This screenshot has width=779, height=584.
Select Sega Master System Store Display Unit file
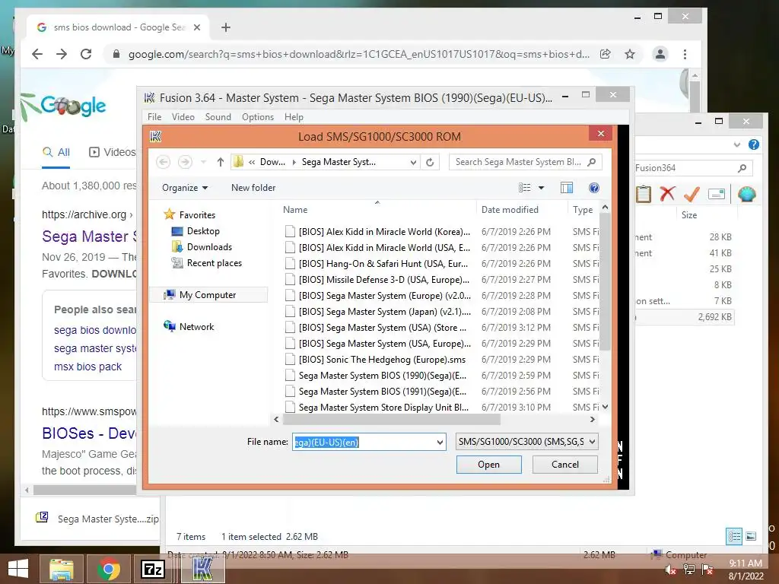377,408
